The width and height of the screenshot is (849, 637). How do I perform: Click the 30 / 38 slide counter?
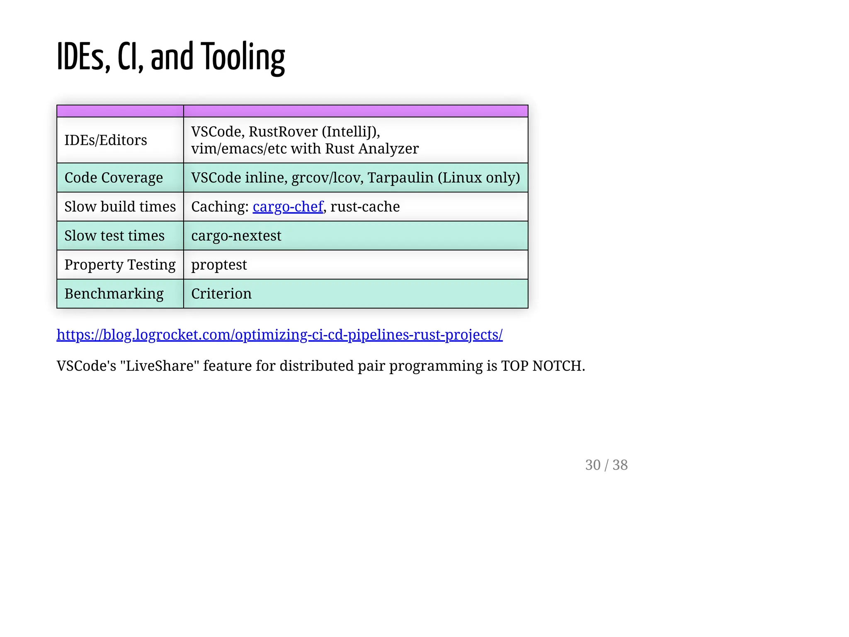606,465
